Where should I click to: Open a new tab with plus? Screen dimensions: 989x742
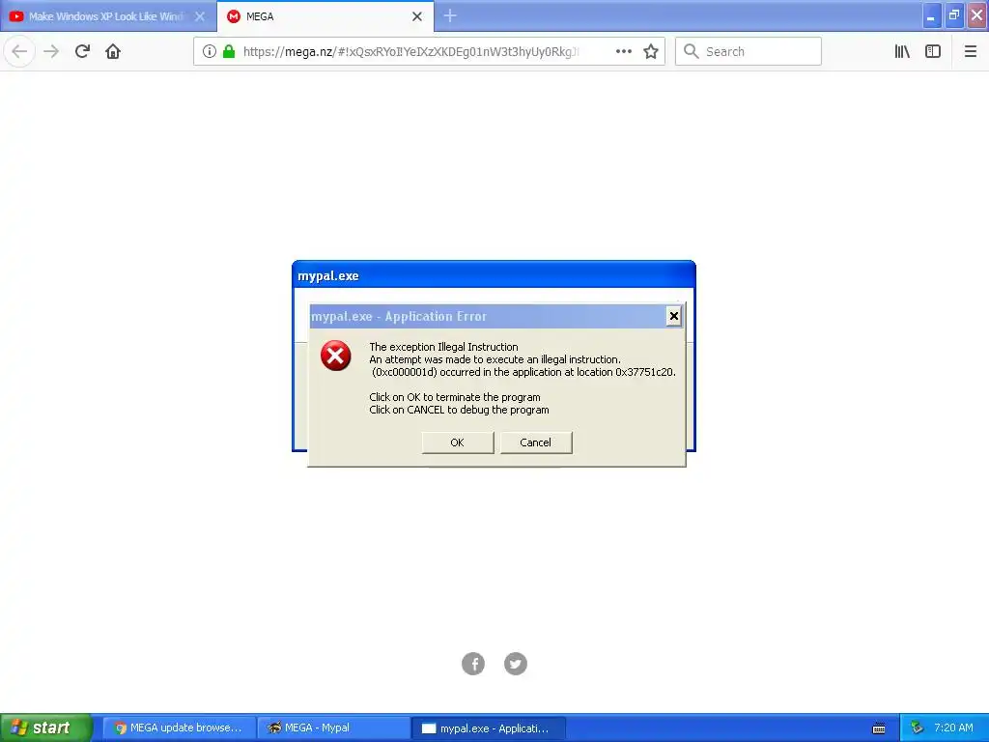tap(450, 16)
